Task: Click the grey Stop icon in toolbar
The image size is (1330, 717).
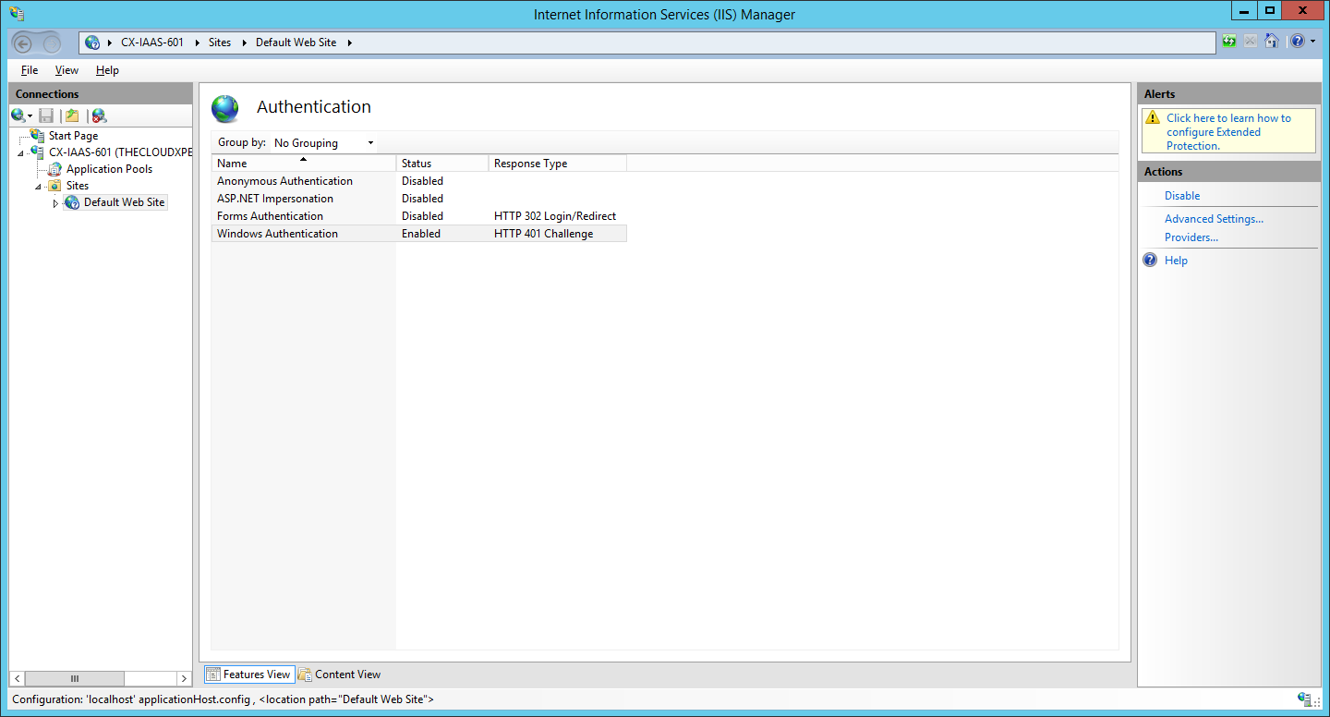Action: pyautogui.click(x=1250, y=42)
